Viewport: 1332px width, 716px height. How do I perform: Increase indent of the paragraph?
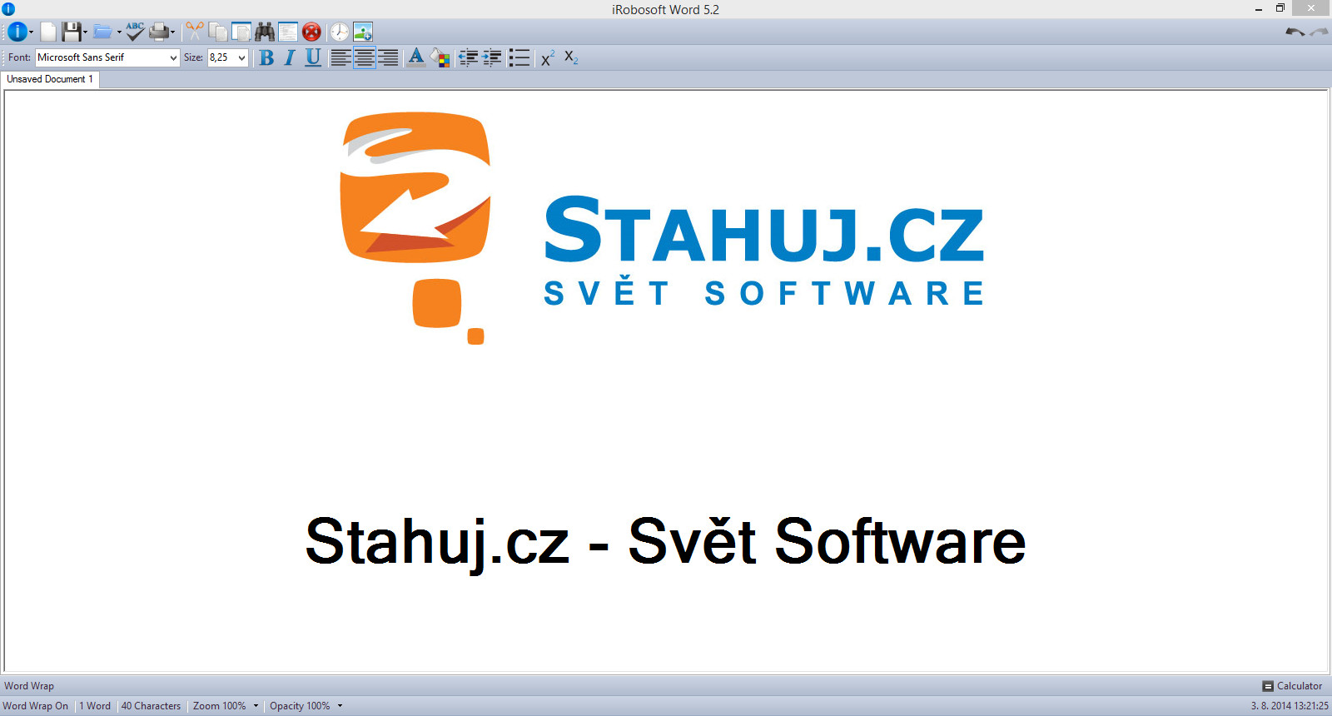pos(493,57)
